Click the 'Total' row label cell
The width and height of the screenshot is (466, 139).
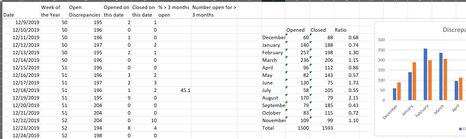273,128
